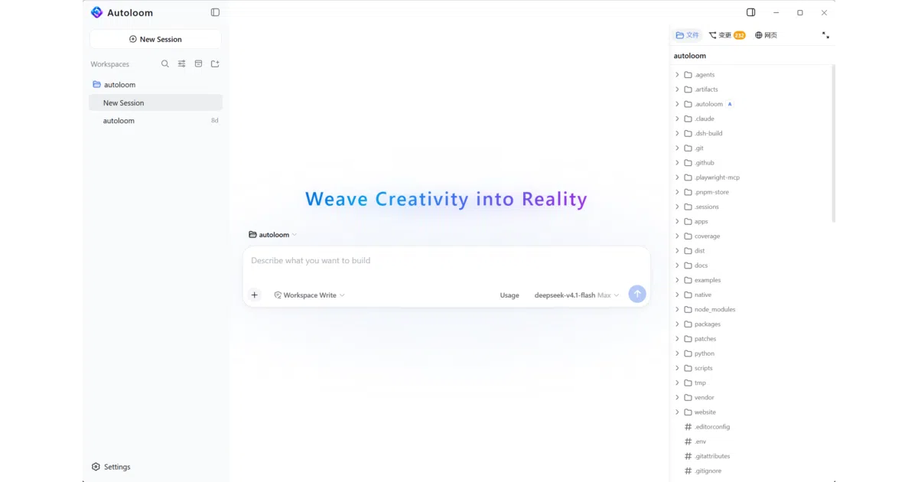Viewport: 918px width, 482px height.
Task: Expand the .claude folder chevron
Action: click(677, 119)
